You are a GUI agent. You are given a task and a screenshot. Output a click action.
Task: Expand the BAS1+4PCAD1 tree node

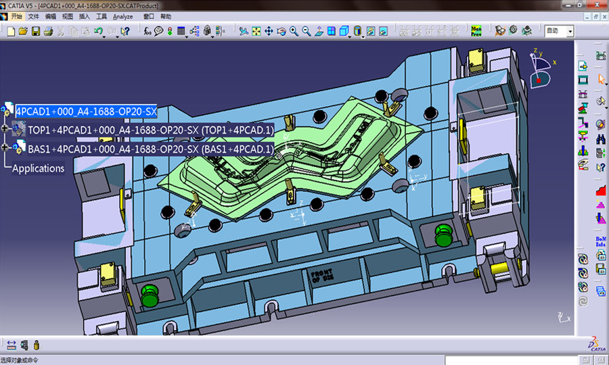(5, 148)
